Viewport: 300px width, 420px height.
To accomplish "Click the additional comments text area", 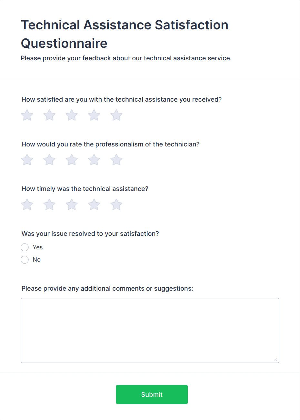I will [150, 331].
